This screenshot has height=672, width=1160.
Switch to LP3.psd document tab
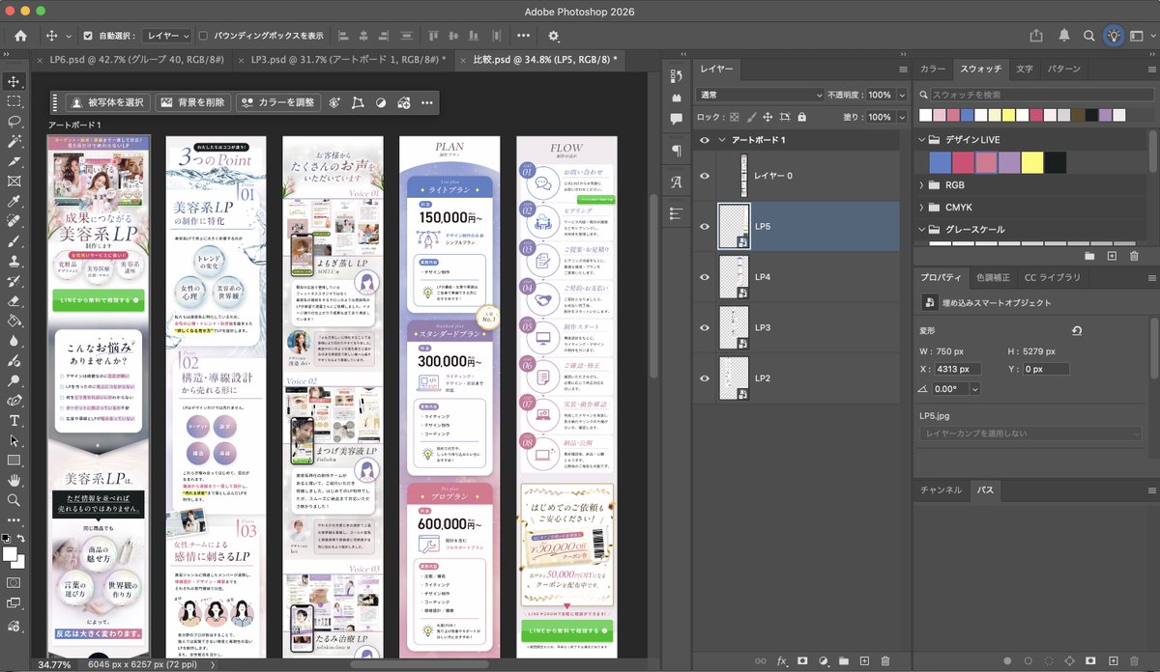click(340, 60)
